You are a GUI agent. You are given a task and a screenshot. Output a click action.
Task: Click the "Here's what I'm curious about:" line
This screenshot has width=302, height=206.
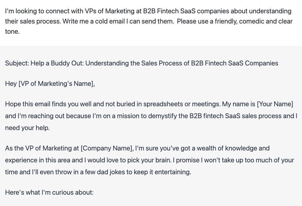tap(49, 192)
